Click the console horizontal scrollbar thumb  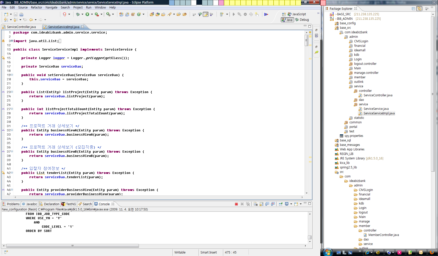(x=73, y=246)
